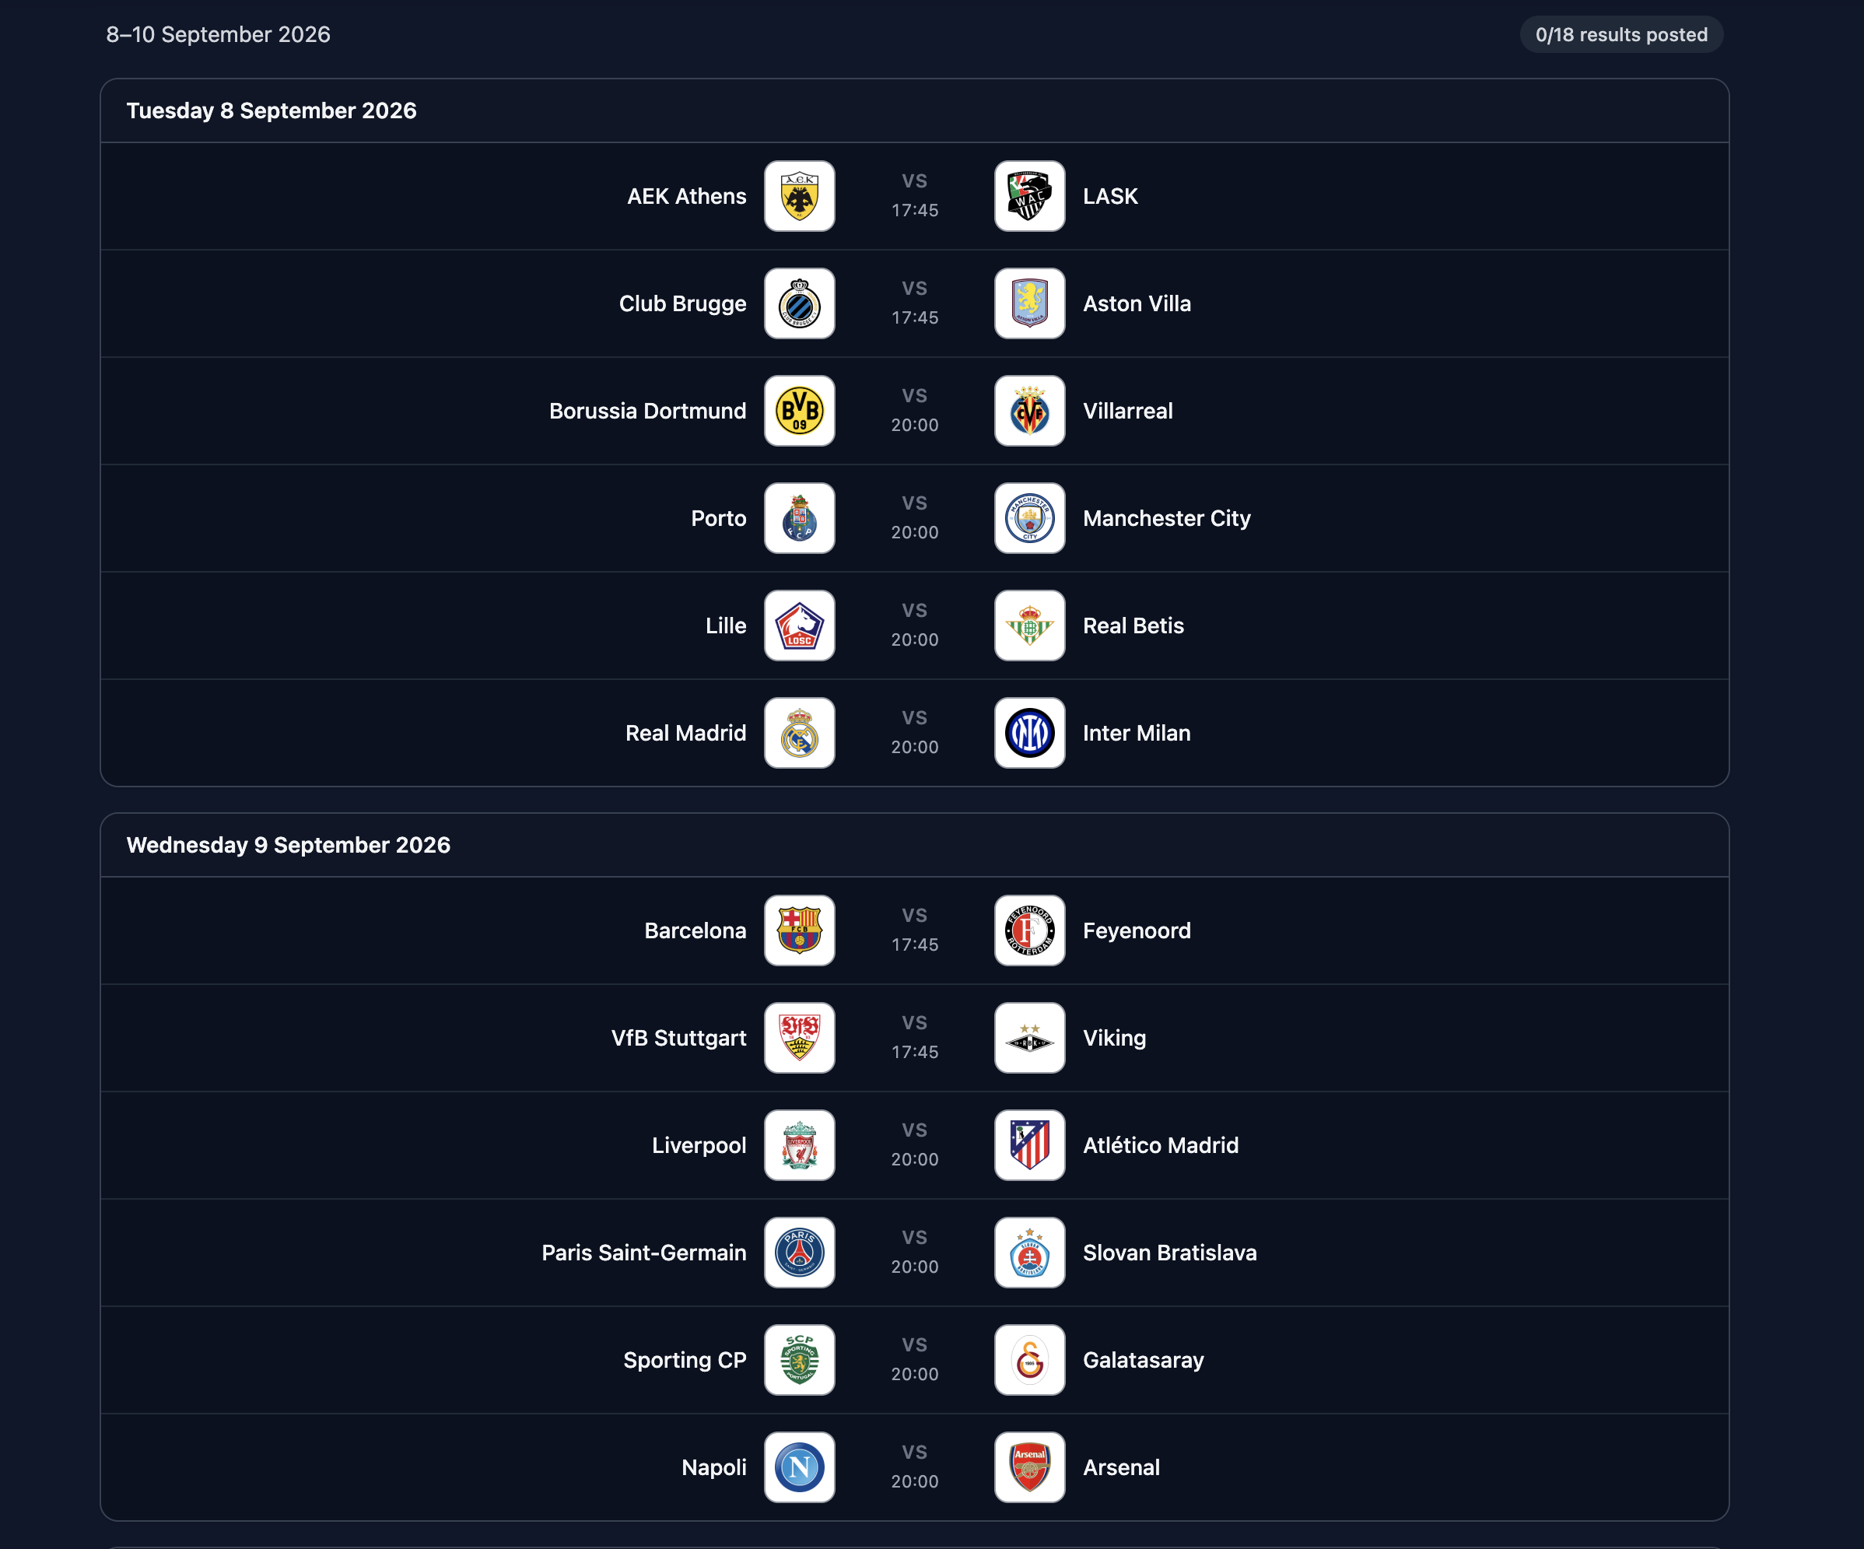Image resolution: width=1864 pixels, height=1549 pixels.
Task: Click the Paris Saint-Germain team name
Action: 643,1253
